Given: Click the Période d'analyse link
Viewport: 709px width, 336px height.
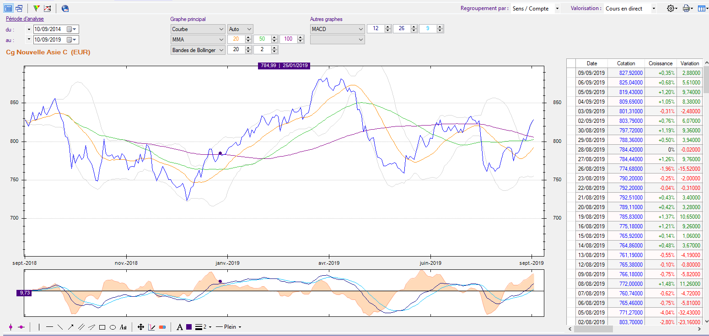Looking at the screenshot, I should tap(25, 19).
